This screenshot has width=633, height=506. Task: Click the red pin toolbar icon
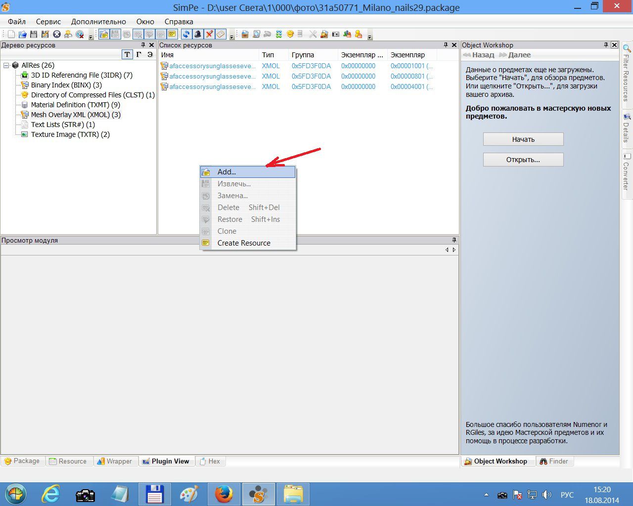coord(209,34)
